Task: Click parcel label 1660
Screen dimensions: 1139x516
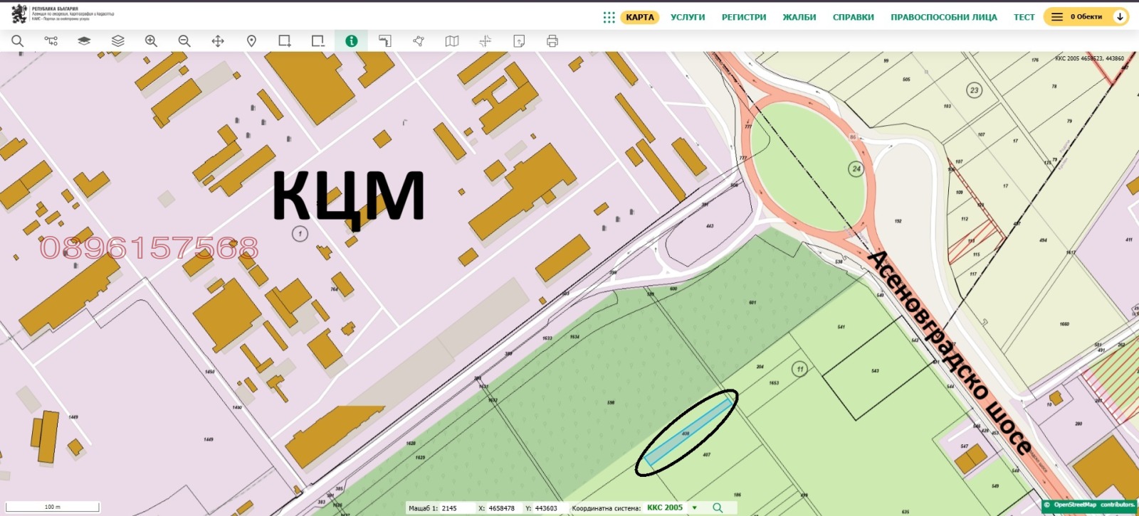Action: point(1064,324)
